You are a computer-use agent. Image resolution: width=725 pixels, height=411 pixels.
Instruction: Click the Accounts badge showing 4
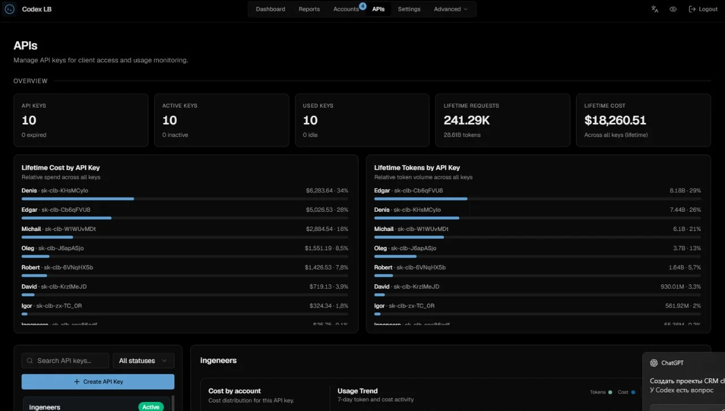click(x=362, y=6)
